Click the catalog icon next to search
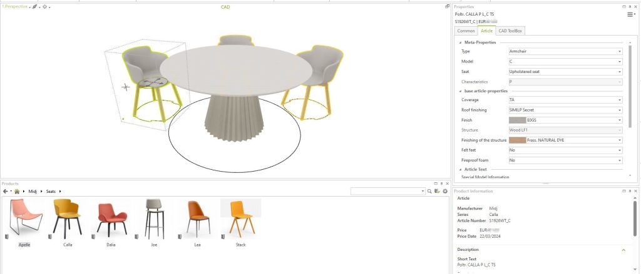 [438, 191]
